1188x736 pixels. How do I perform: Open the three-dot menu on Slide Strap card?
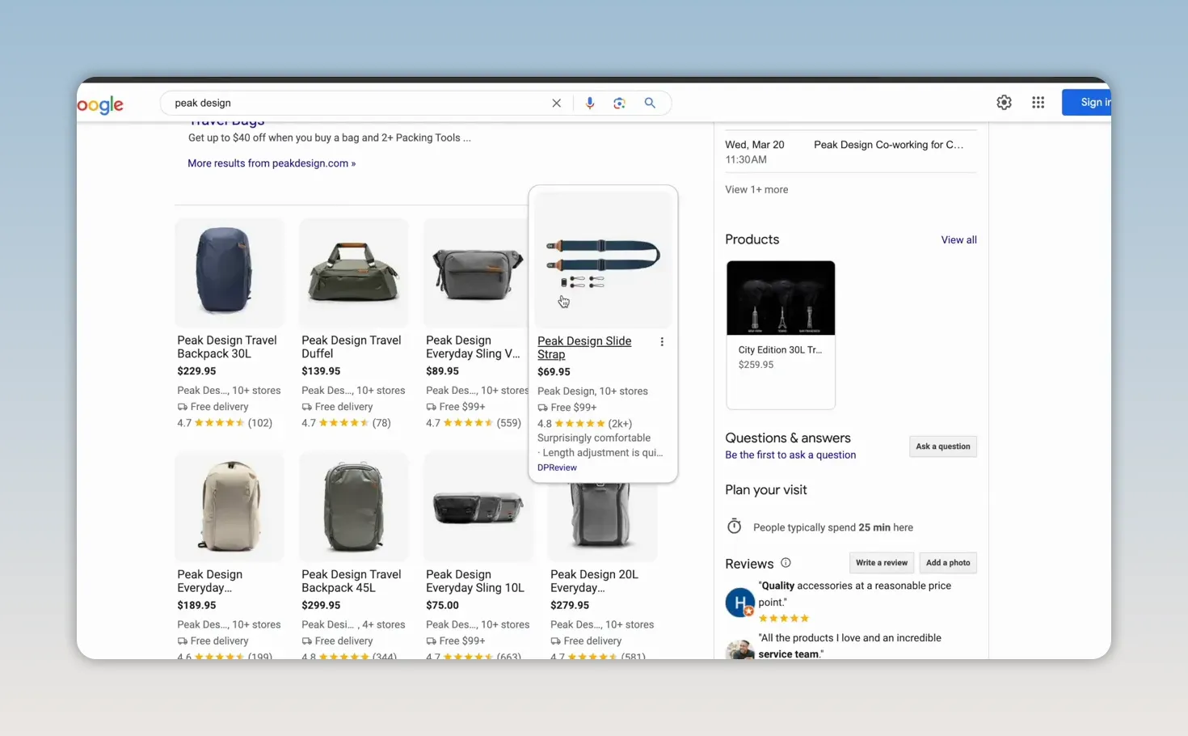tap(662, 342)
